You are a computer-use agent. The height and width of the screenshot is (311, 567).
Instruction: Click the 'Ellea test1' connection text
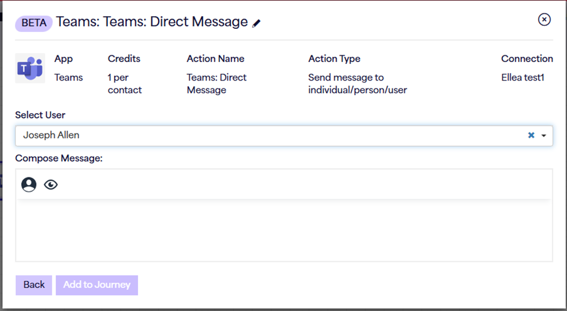522,78
